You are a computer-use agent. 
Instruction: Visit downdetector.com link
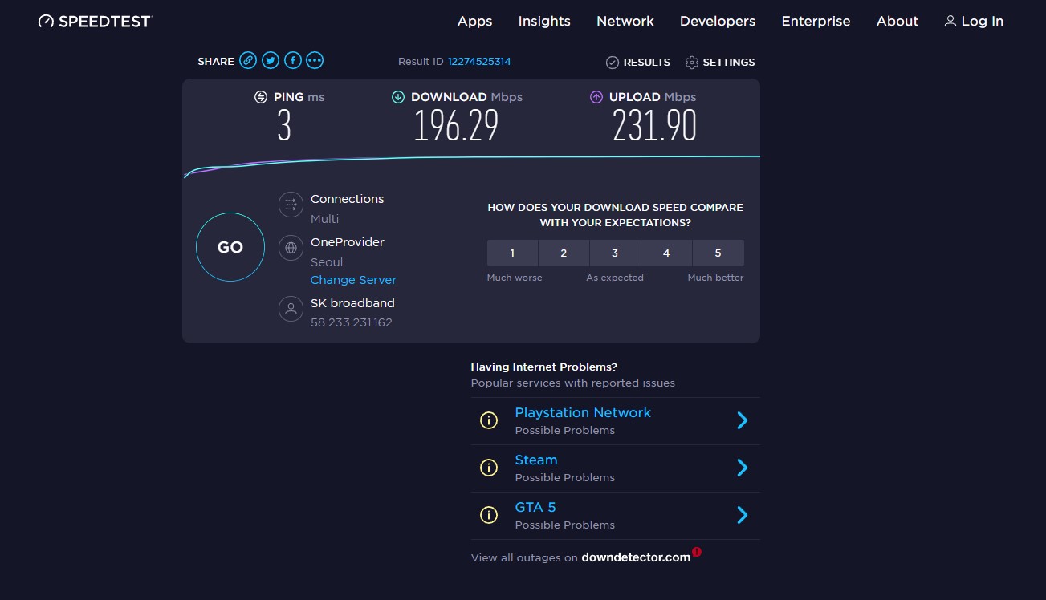636,557
